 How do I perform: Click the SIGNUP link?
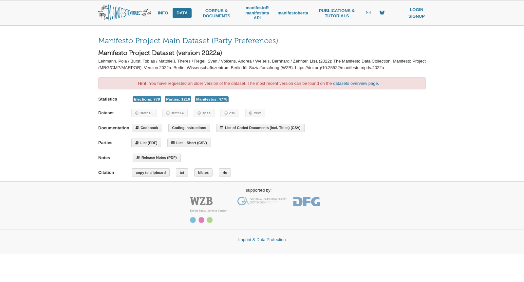[x=416, y=16]
